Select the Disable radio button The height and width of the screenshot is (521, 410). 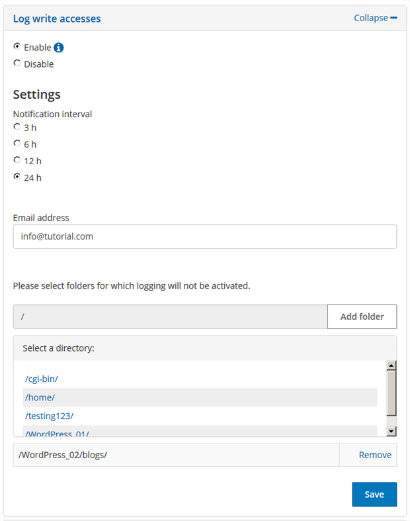point(17,64)
